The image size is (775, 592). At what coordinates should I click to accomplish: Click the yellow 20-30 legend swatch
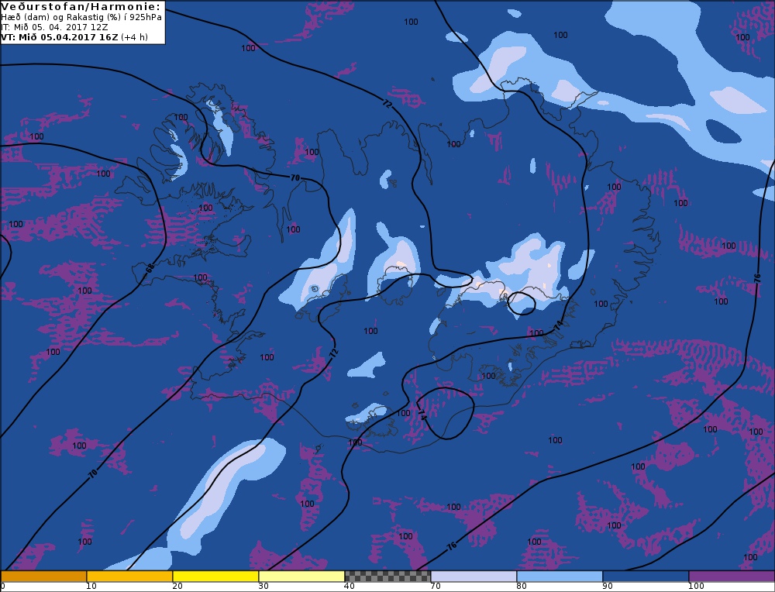tap(215, 576)
